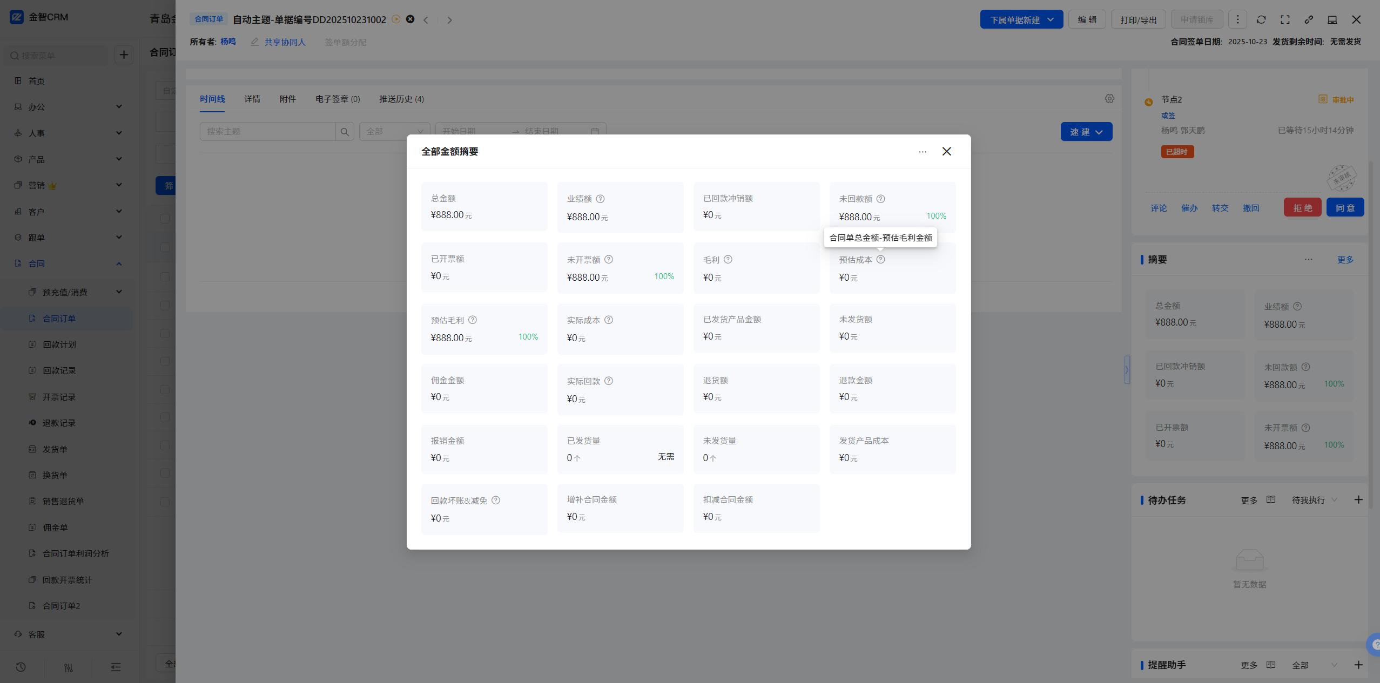Viewport: 1380px width, 683px height.
Task: Add a new 待办任务 with the plus icon
Action: 1358,500
